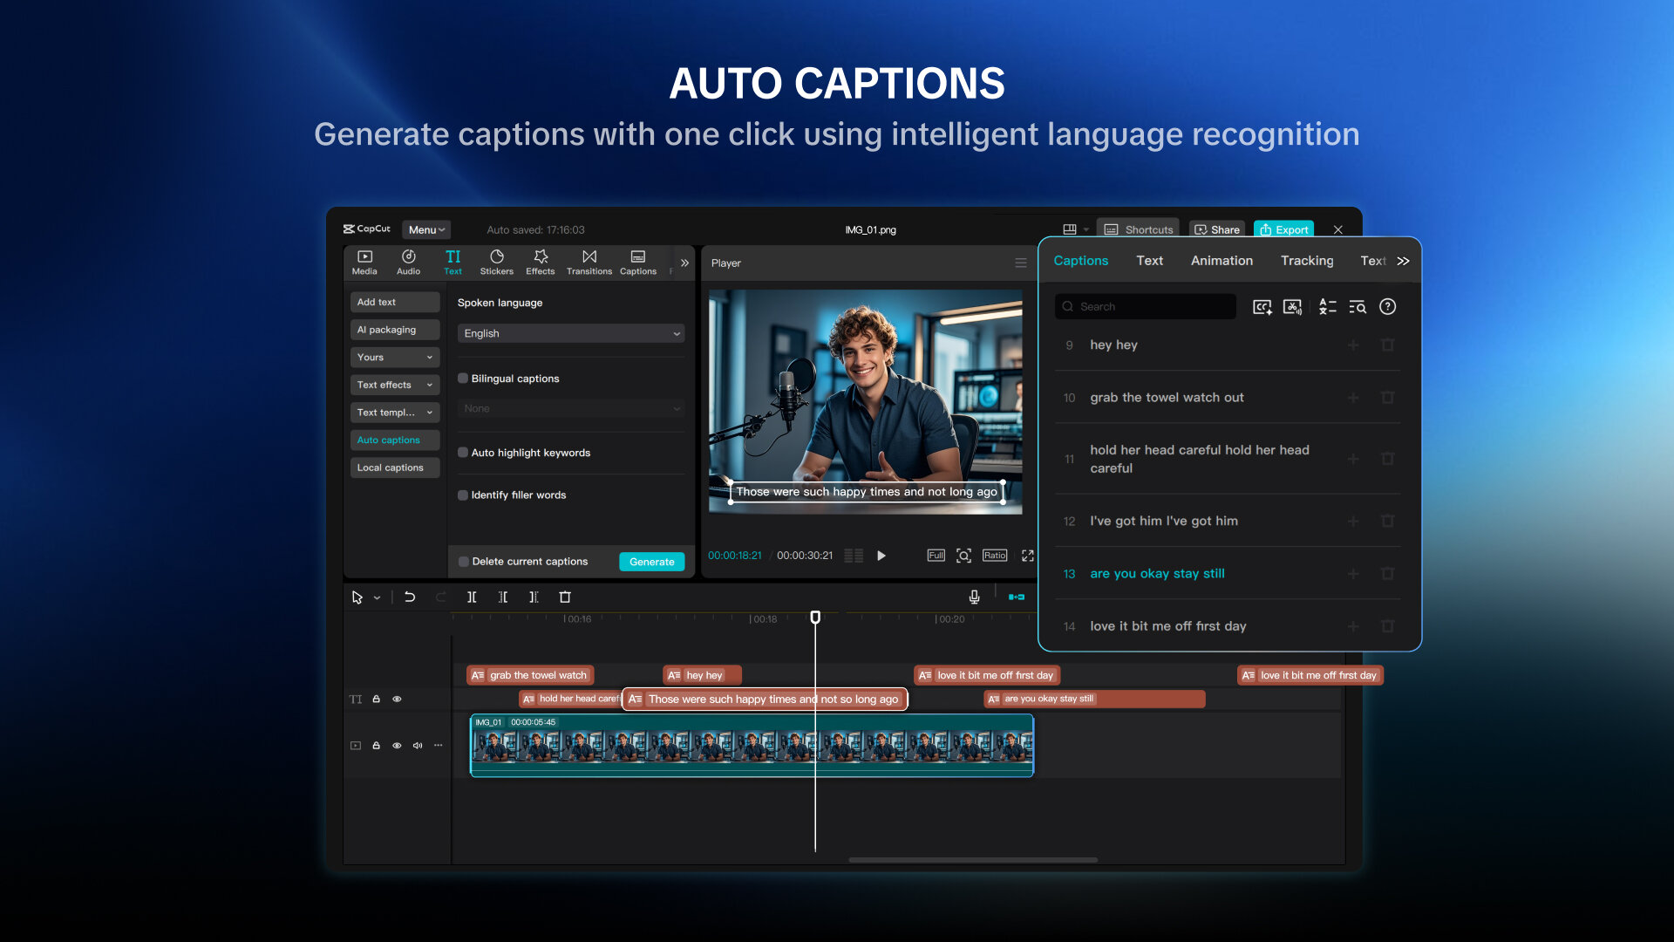
Task: Enable Bilingual captions checkbox
Action: point(463,379)
